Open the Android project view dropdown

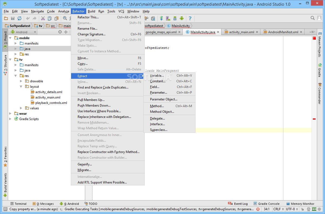[x=23, y=32]
